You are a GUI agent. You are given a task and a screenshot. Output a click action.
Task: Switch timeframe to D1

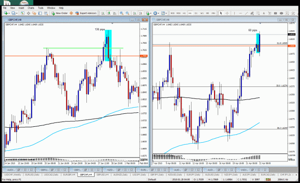196,13
